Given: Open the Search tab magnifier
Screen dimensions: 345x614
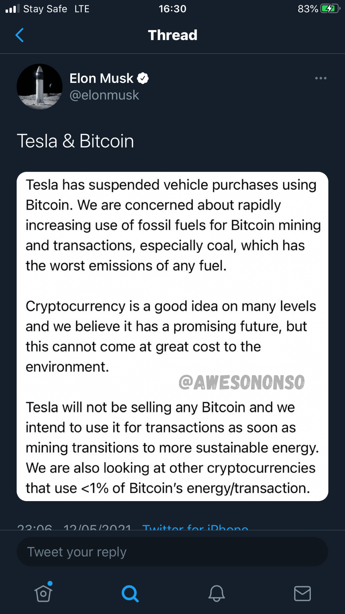Looking at the screenshot, I should click(x=130, y=594).
